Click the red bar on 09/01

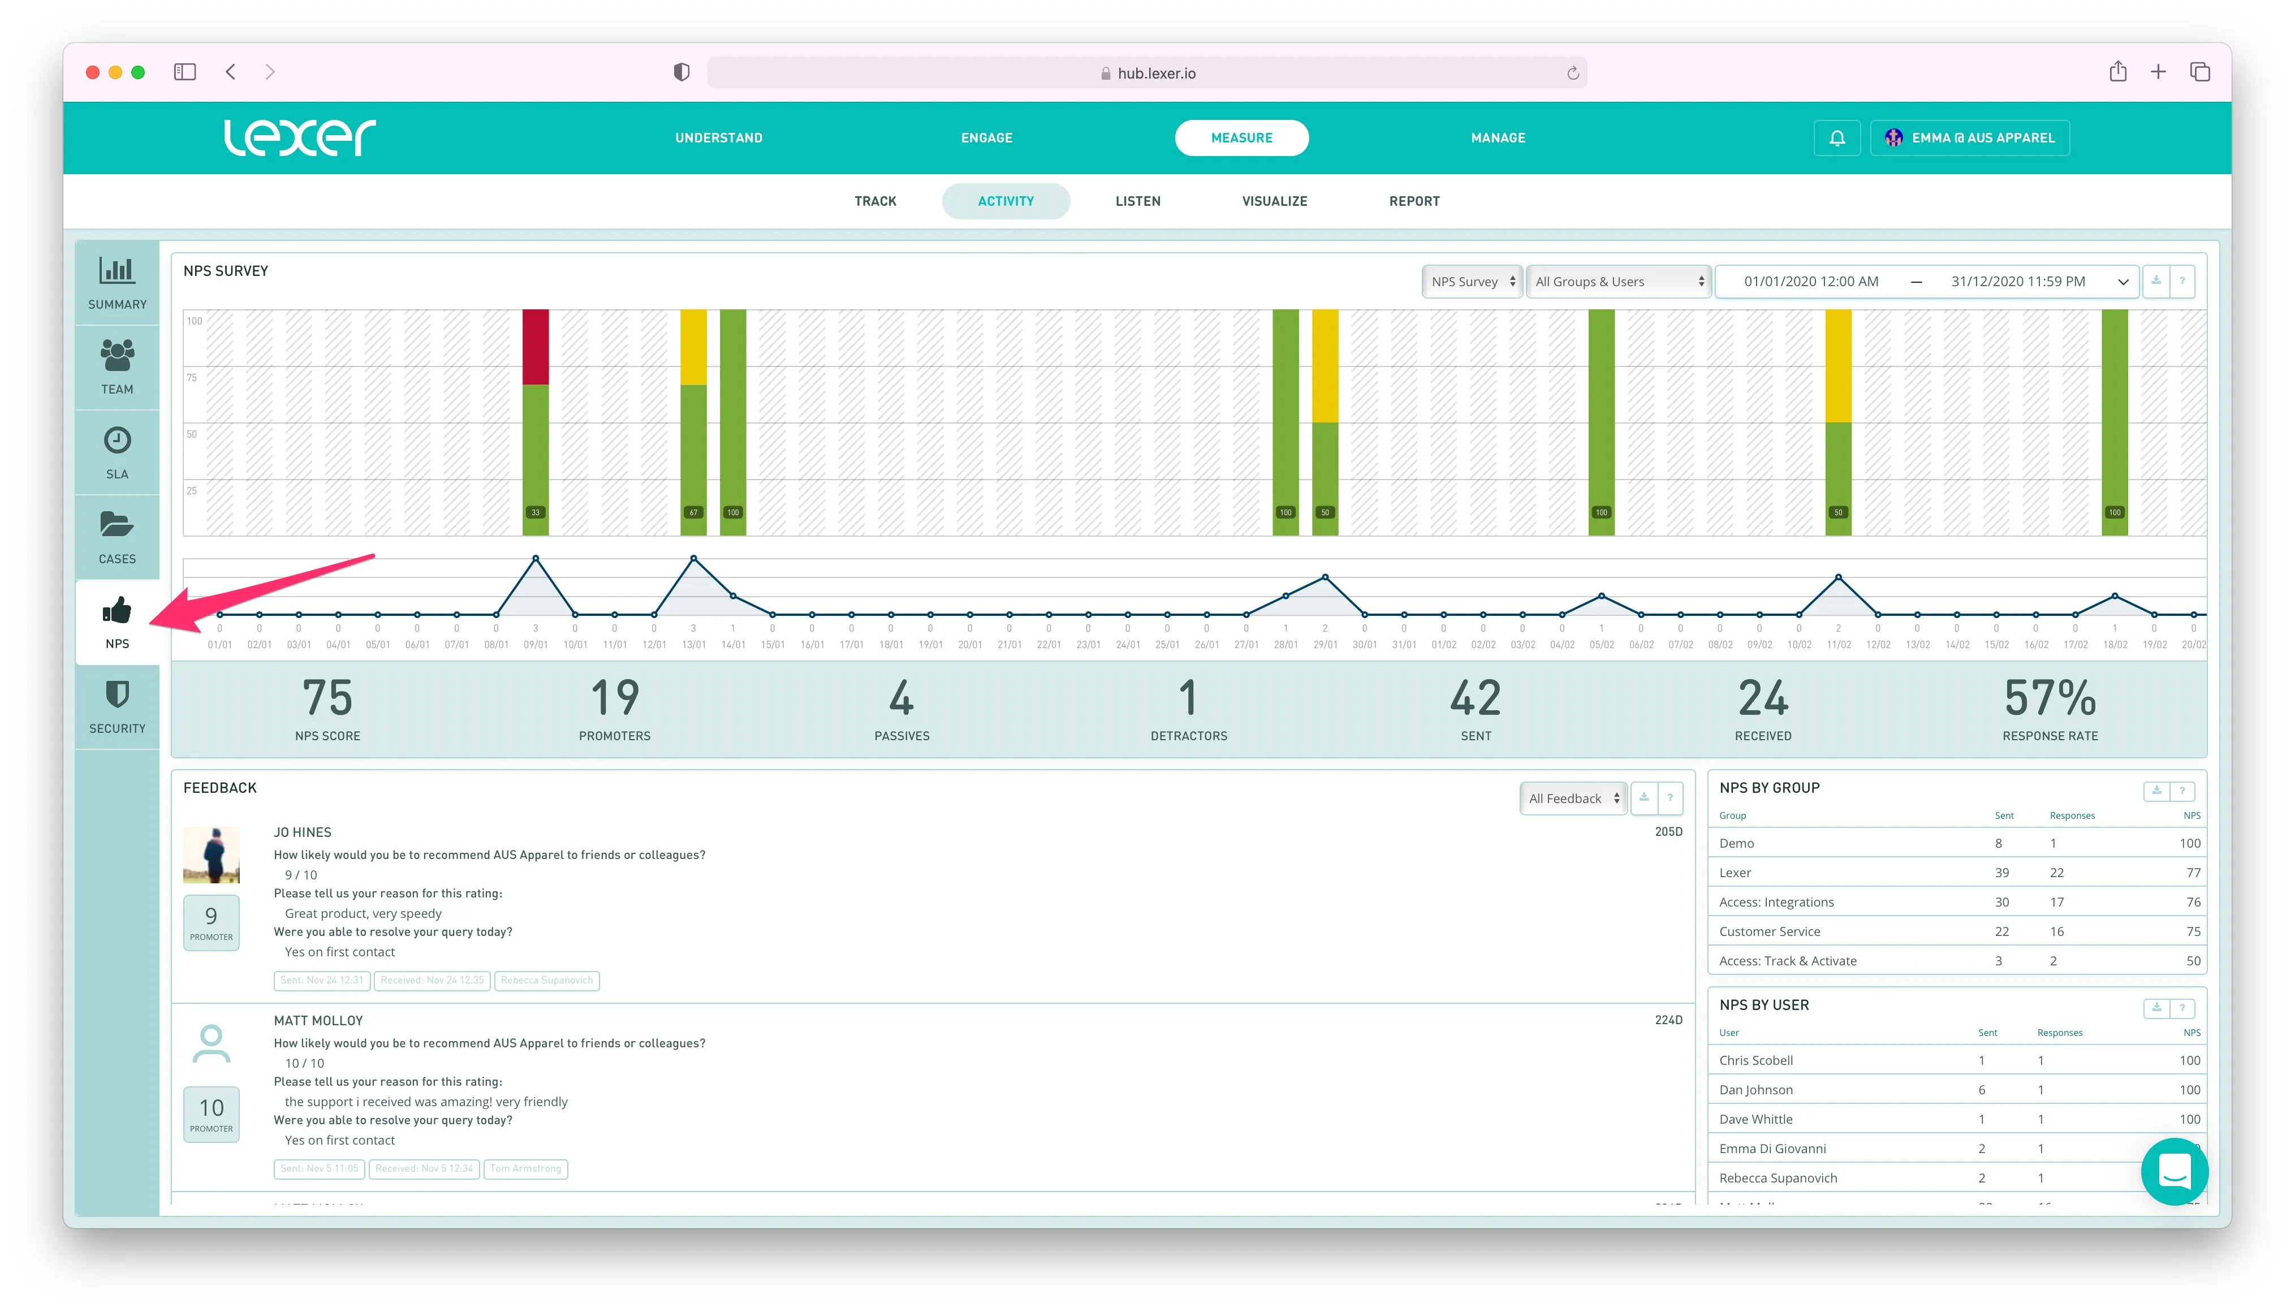(x=535, y=347)
